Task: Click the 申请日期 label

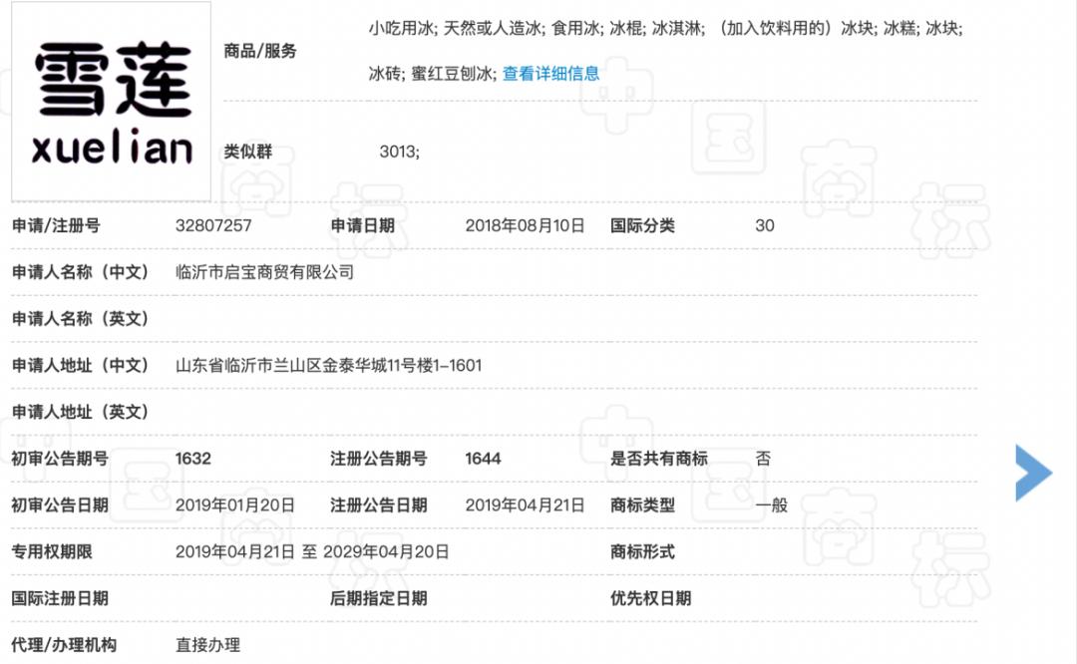Action: [x=363, y=225]
